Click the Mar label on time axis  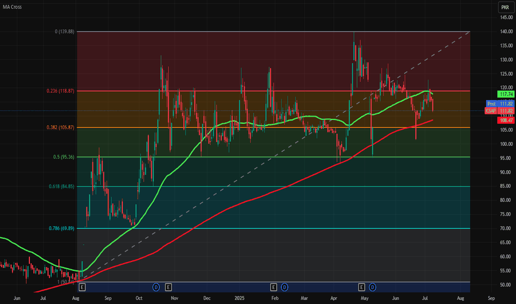[x=304, y=298]
